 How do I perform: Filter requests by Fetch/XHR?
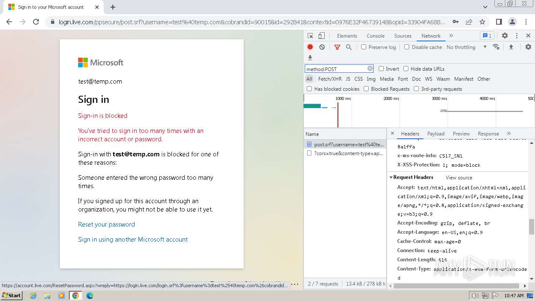[330, 79]
